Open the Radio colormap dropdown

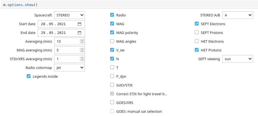pyautogui.click(x=69, y=68)
